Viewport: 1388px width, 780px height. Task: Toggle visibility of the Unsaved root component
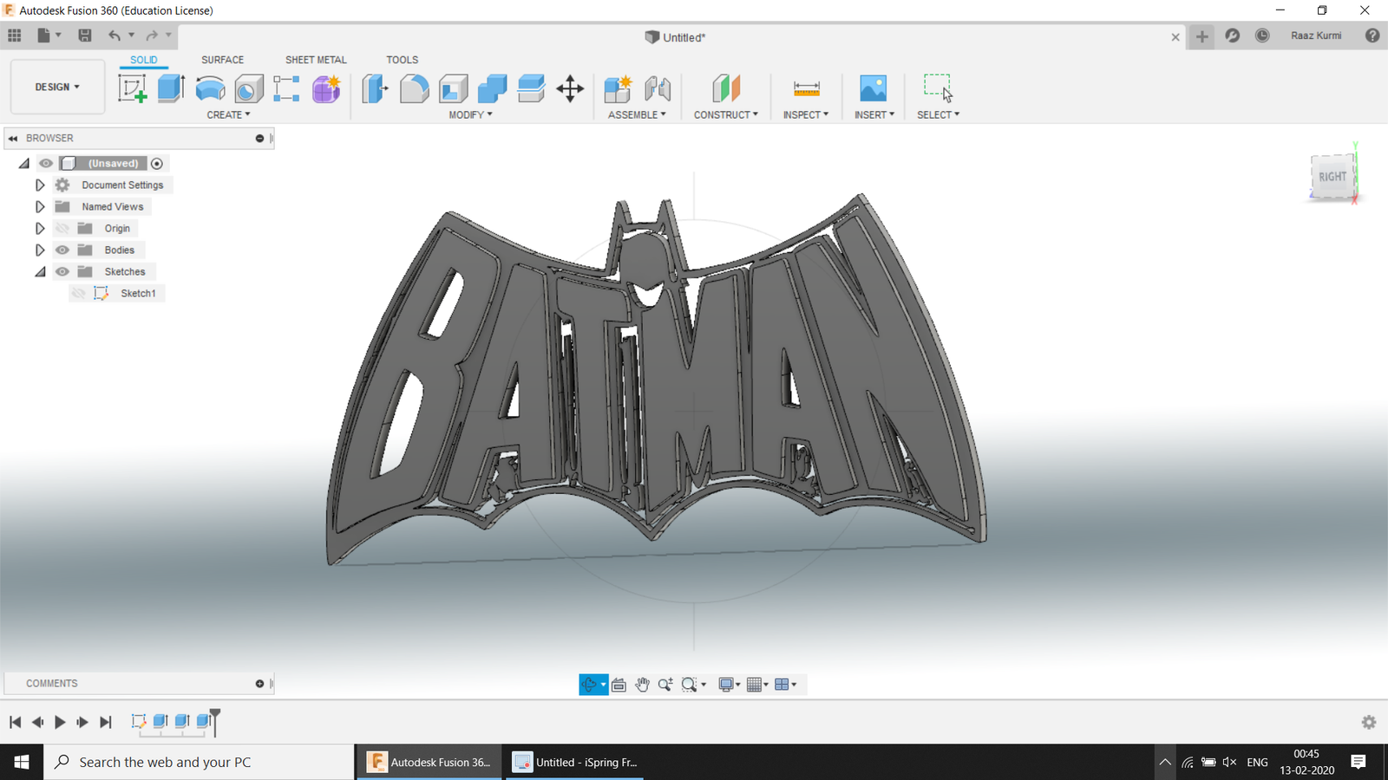(46, 163)
